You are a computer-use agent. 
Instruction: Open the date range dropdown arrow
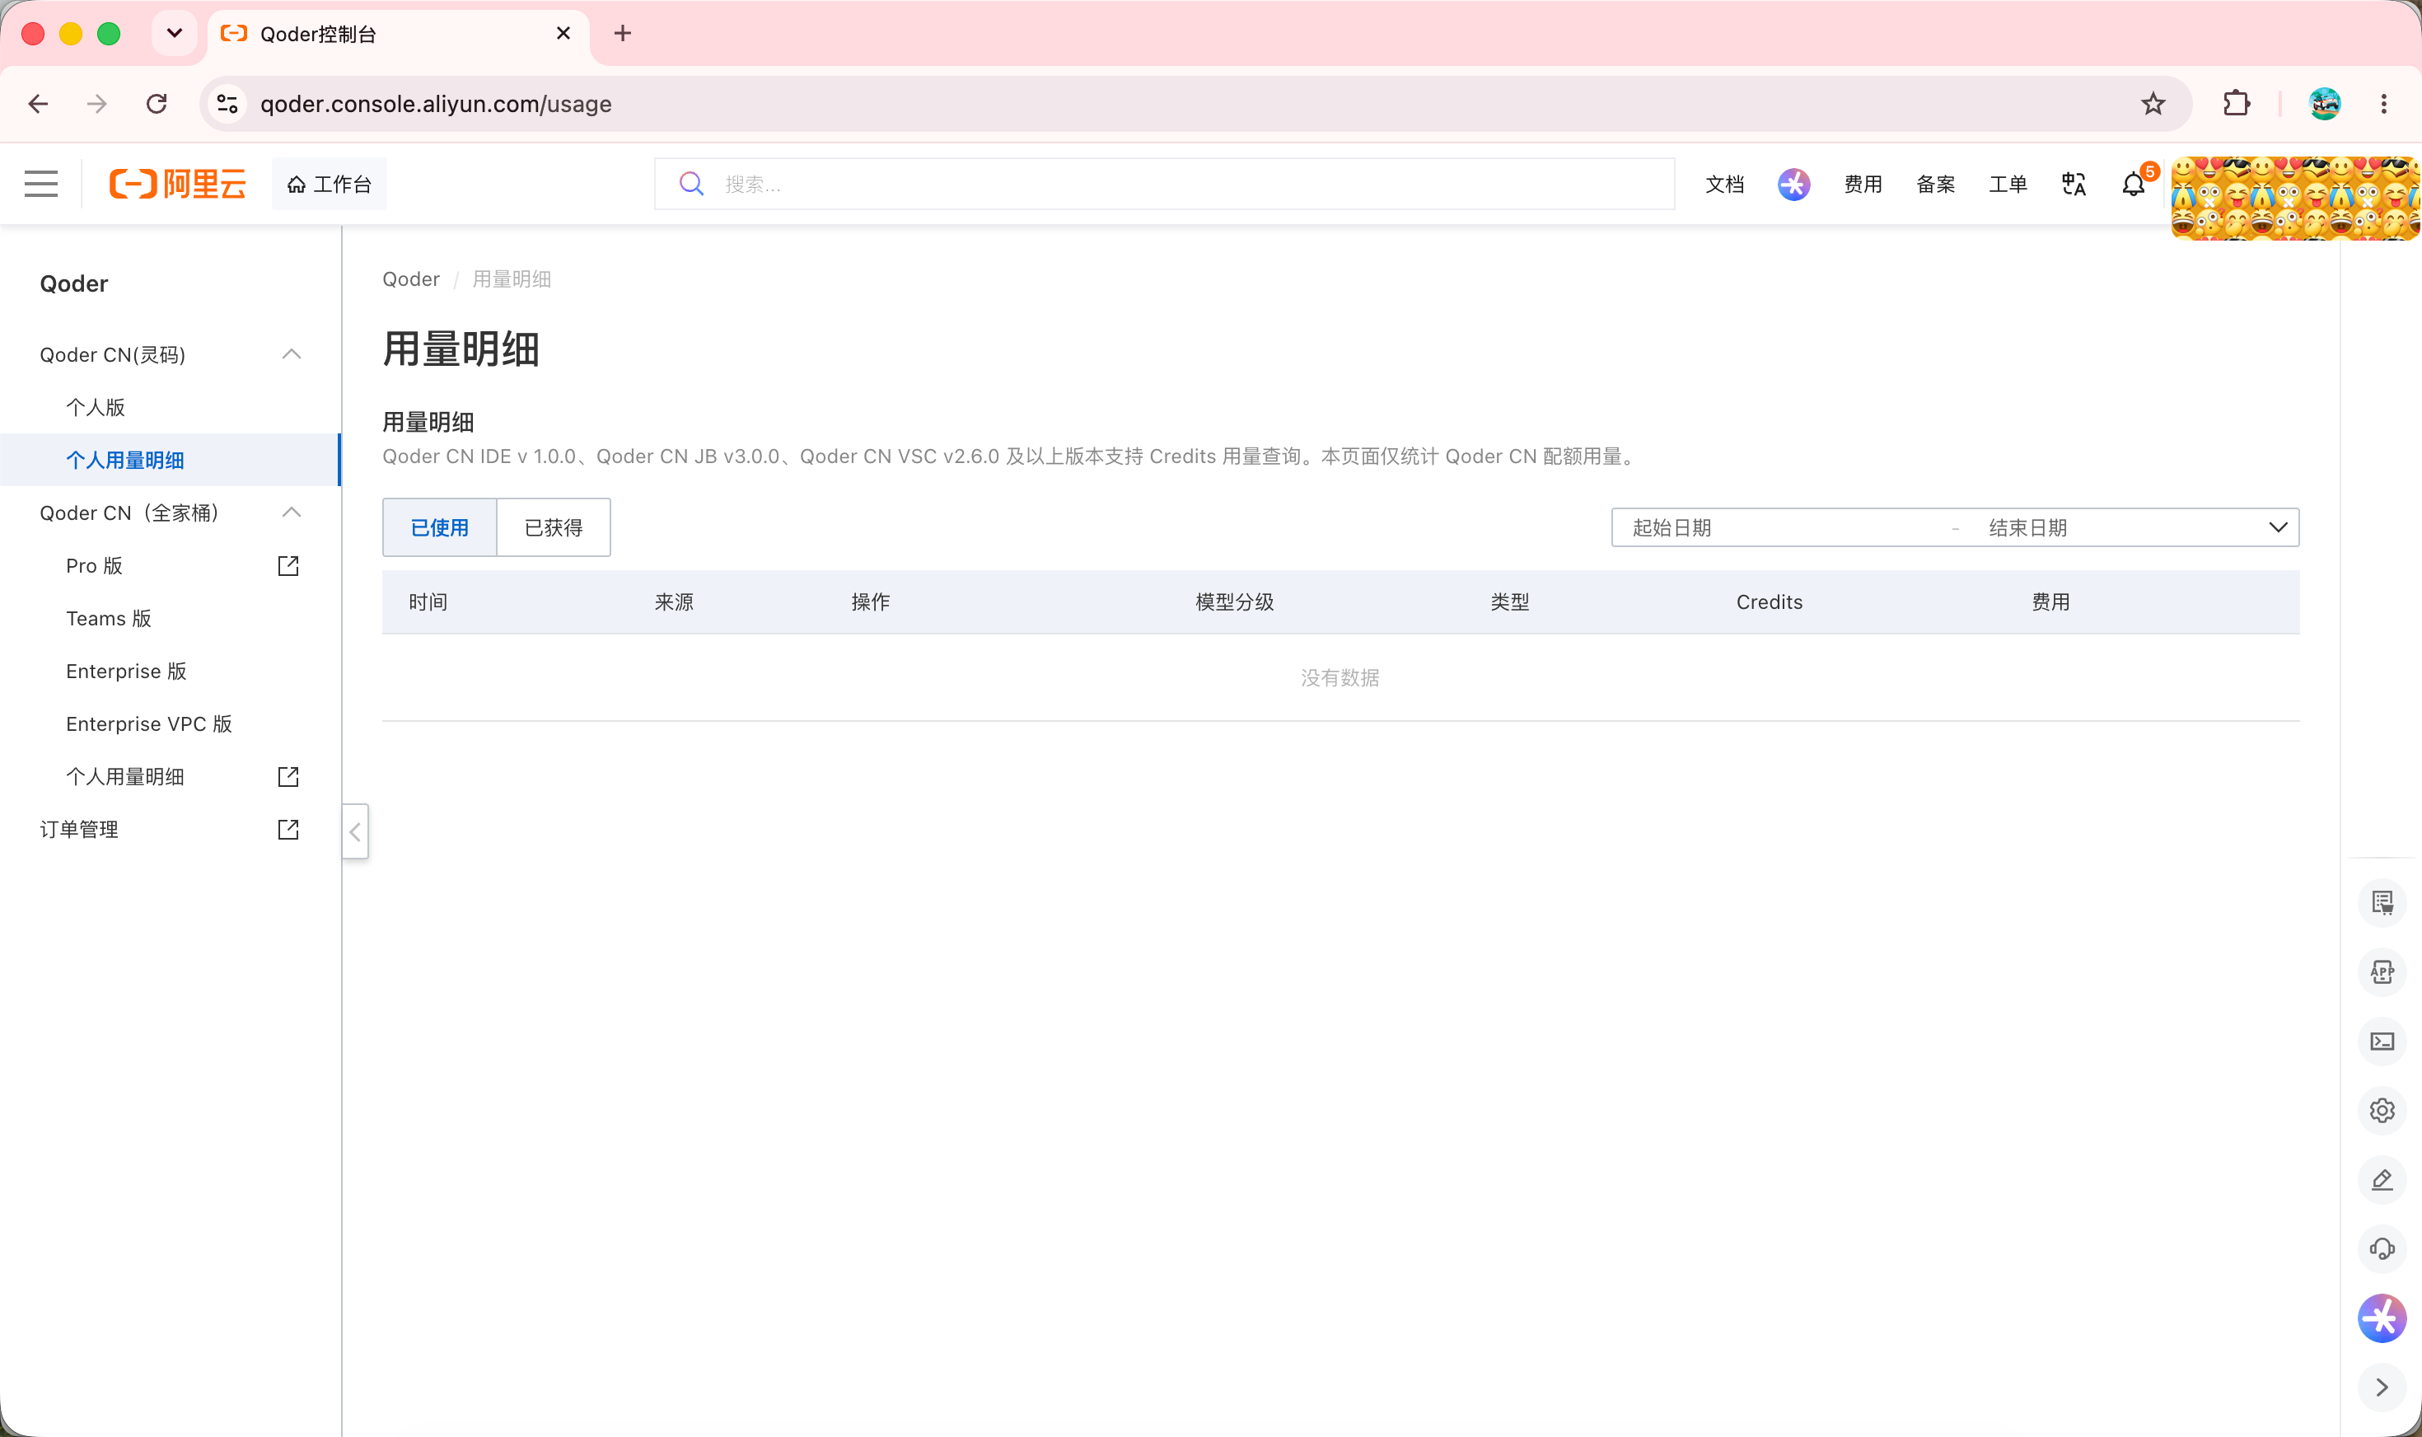[x=2278, y=527]
